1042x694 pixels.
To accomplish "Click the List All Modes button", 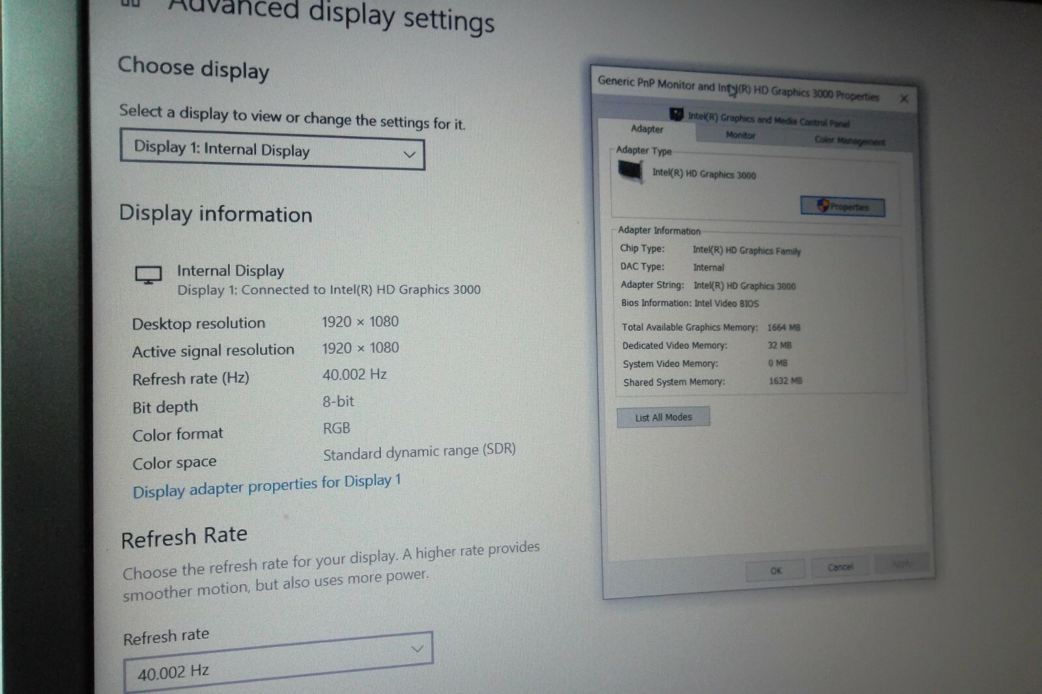I will [x=664, y=417].
